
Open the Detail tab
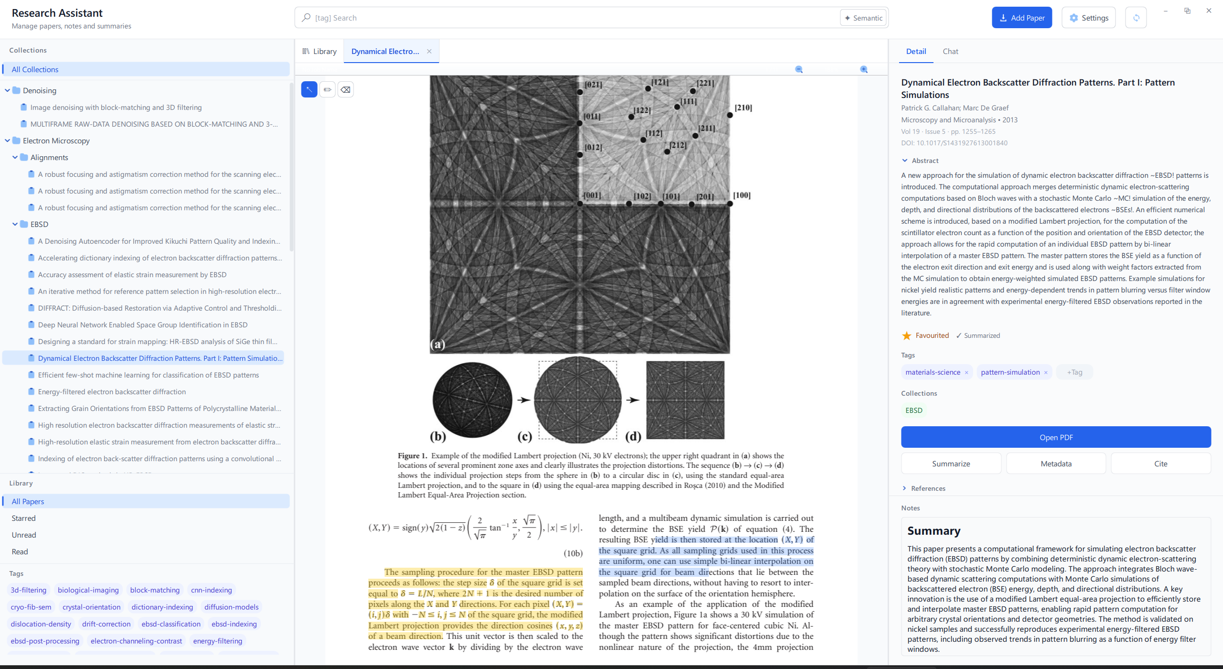tap(916, 51)
